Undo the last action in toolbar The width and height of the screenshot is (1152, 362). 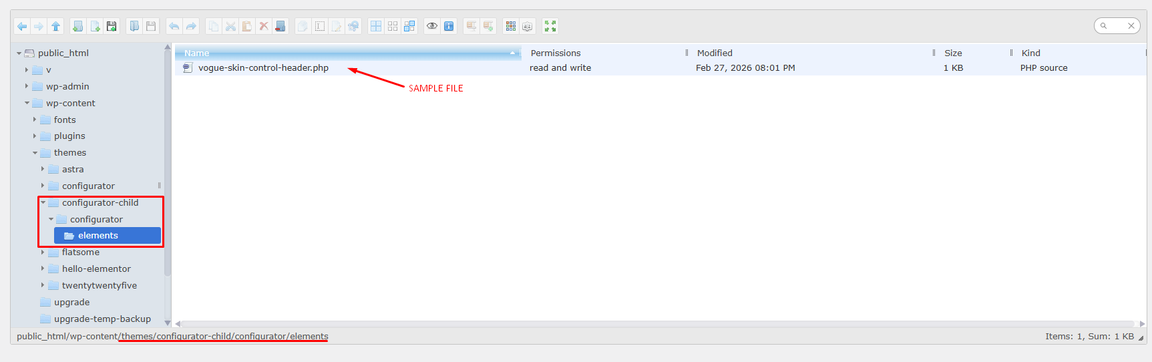(174, 26)
